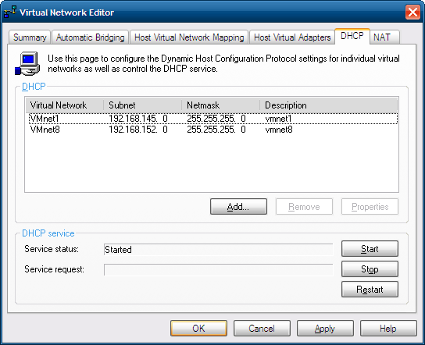The width and height of the screenshot is (425, 345).
Task: Restart the DHCP service
Action: [x=370, y=290]
